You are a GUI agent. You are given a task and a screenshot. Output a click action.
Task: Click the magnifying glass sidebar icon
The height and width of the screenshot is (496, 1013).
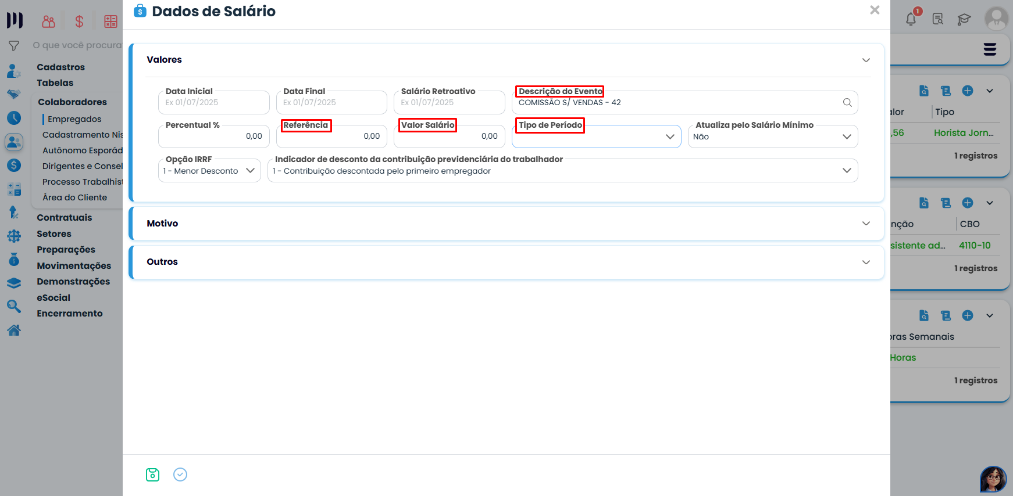pyautogui.click(x=14, y=306)
